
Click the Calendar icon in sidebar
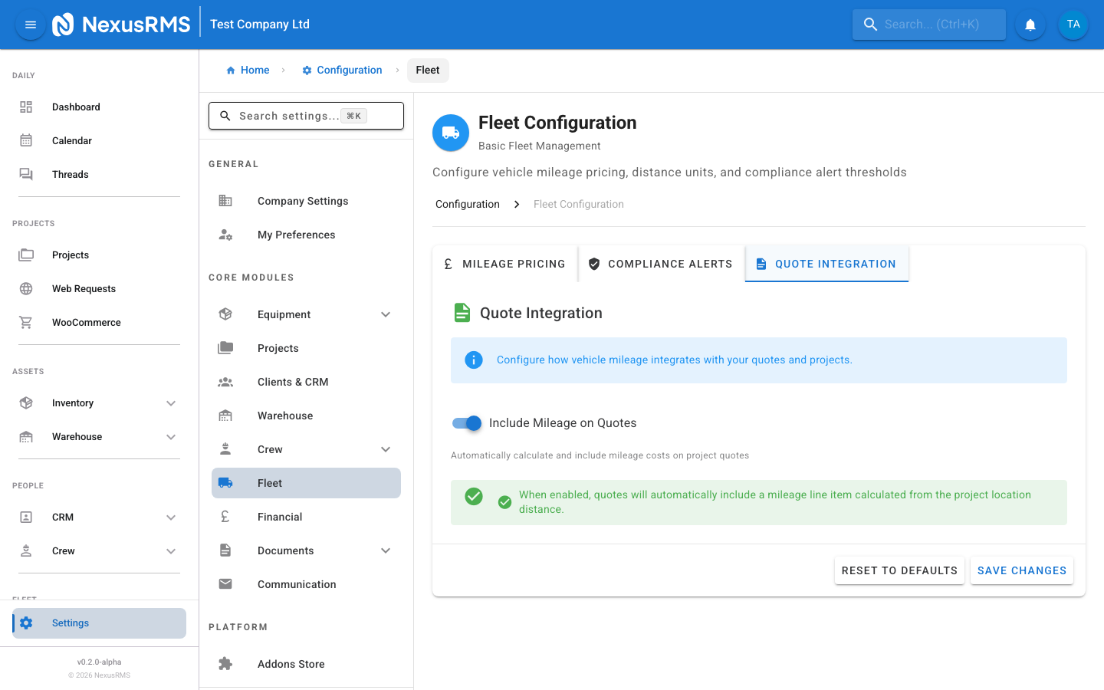26,141
